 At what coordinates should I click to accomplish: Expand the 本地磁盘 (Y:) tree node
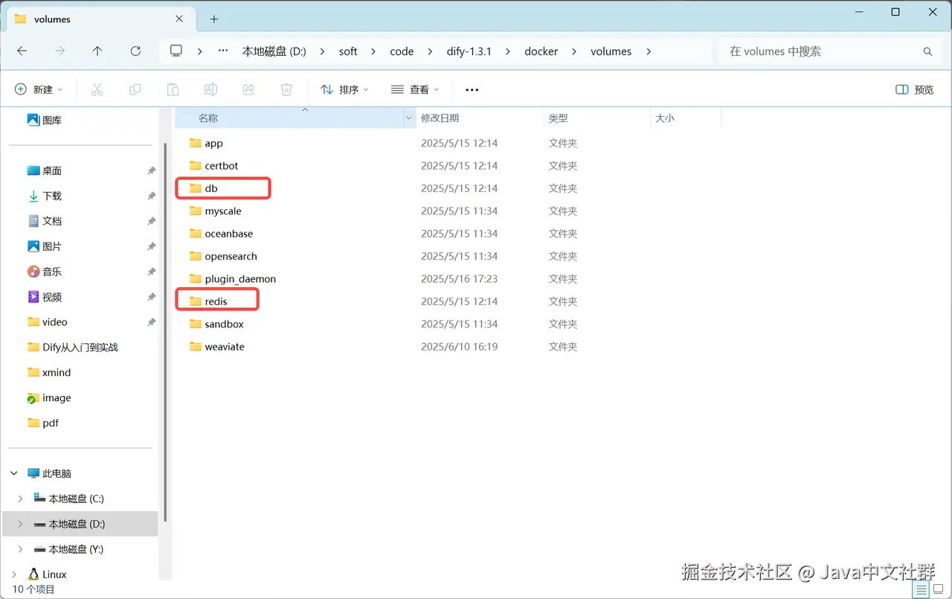[x=20, y=549]
